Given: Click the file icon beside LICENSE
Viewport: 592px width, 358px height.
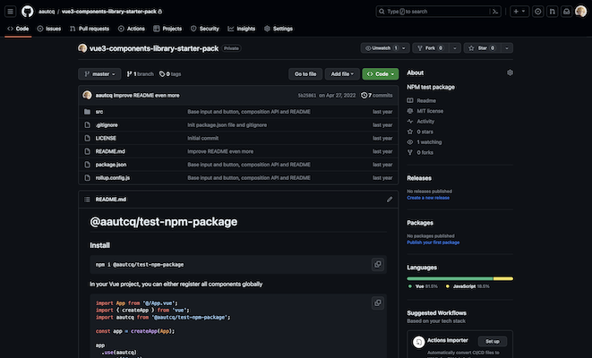Looking at the screenshot, I should pos(87,138).
